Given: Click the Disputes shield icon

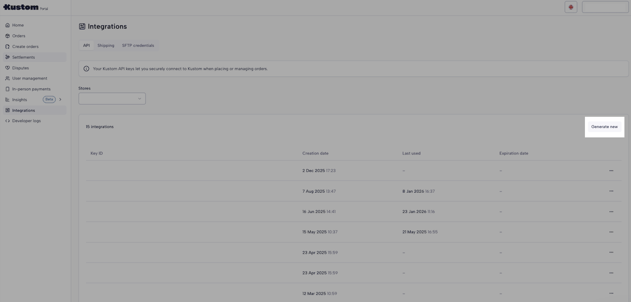Looking at the screenshot, I should pos(7,68).
